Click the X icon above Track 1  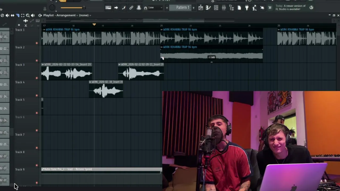pos(26,25)
